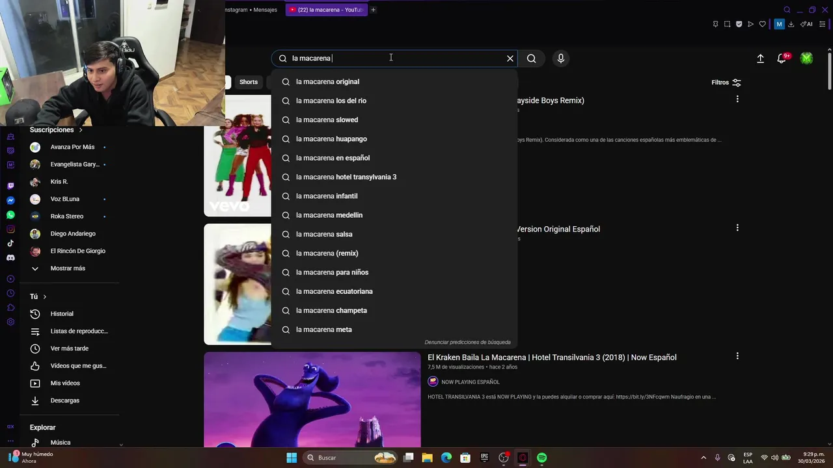Open Epic Games from the taskbar

(484, 458)
